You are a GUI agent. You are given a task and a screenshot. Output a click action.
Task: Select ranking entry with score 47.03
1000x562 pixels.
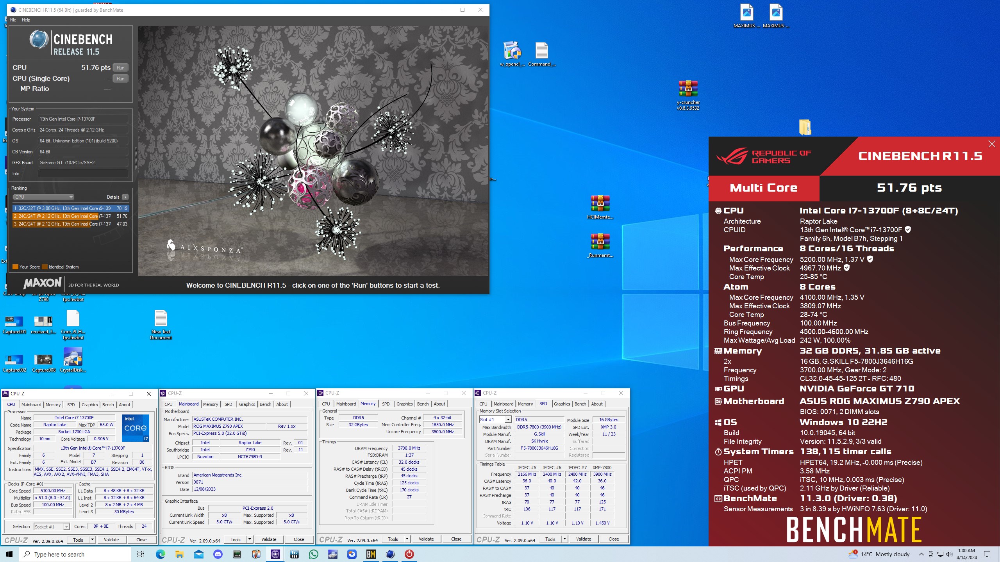click(70, 224)
